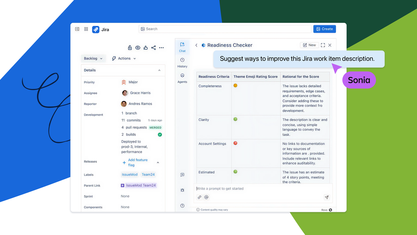This screenshot has width=417, height=235.
Task: Click the Readiness Checker agent icon
Action: pyautogui.click(x=203, y=45)
